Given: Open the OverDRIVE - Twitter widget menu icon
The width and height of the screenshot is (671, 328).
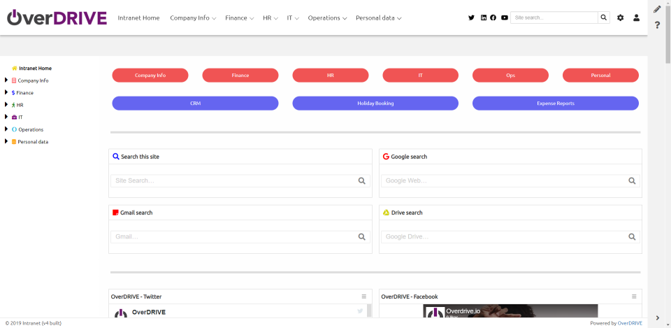Looking at the screenshot, I should click(363, 297).
